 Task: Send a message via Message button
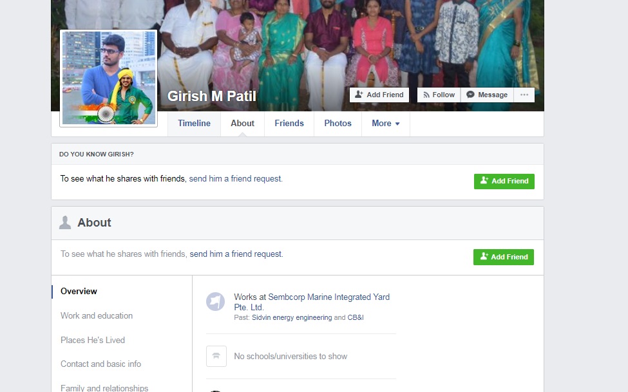click(487, 95)
